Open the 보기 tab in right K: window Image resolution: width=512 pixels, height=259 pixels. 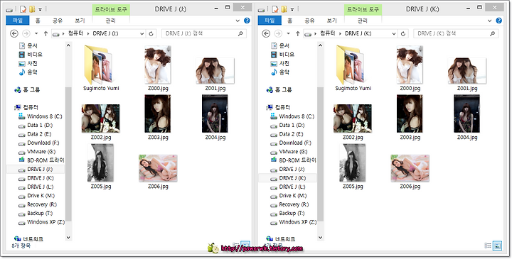[332, 21]
